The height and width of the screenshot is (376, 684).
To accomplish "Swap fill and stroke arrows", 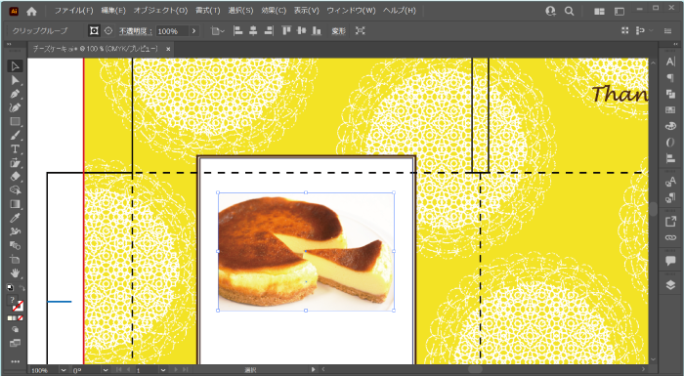I will pos(21,288).
